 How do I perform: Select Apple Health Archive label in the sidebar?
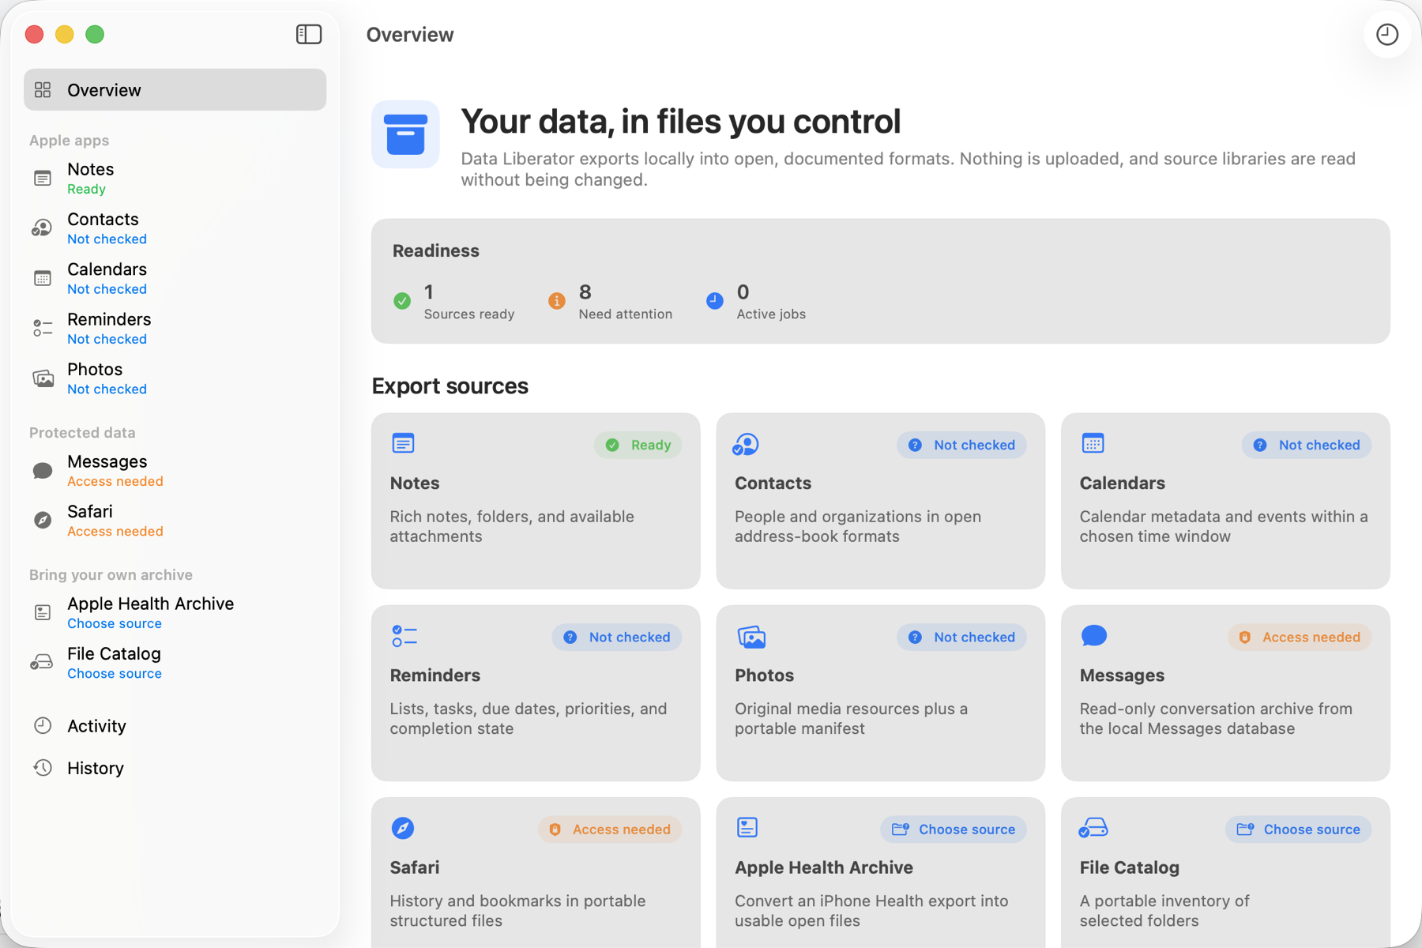pyautogui.click(x=150, y=604)
